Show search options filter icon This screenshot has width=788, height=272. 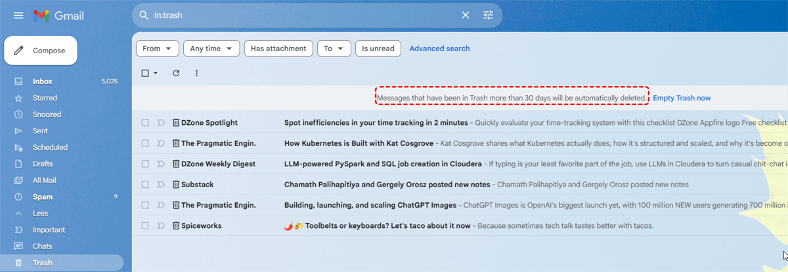[488, 15]
